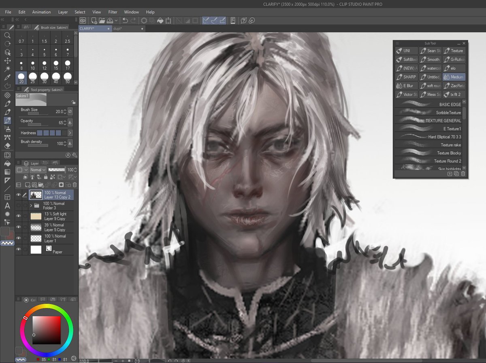Image resolution: width=486 pixels, height=363 pixels.
Task: Open the blending mode Normal dropdown
Action: [37, 170]
